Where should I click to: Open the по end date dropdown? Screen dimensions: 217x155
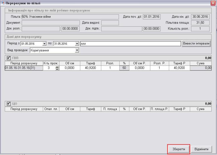[77, 44]
